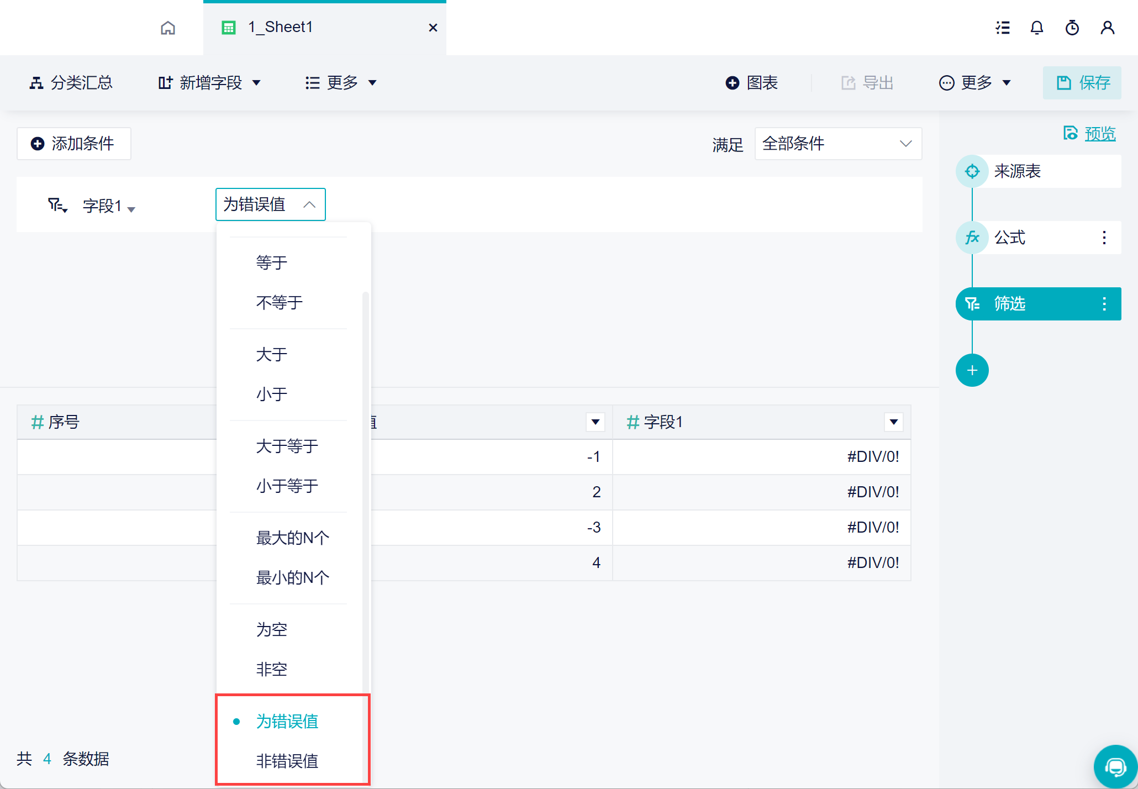The height and width of the screenshot is (789, 1138).
Task: Switch to the 1_Sheet1 tab
Action: pyautogui.click(x=281, y=28)
